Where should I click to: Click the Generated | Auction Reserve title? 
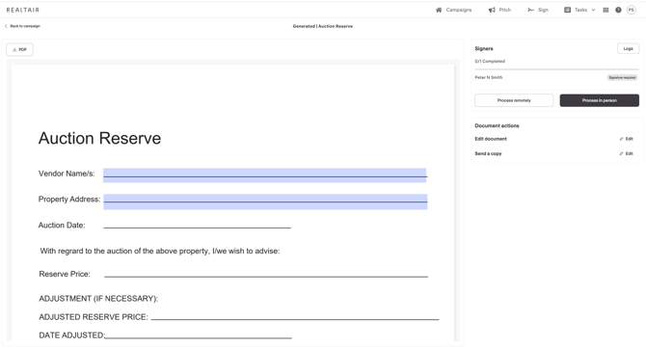[323, 26]
